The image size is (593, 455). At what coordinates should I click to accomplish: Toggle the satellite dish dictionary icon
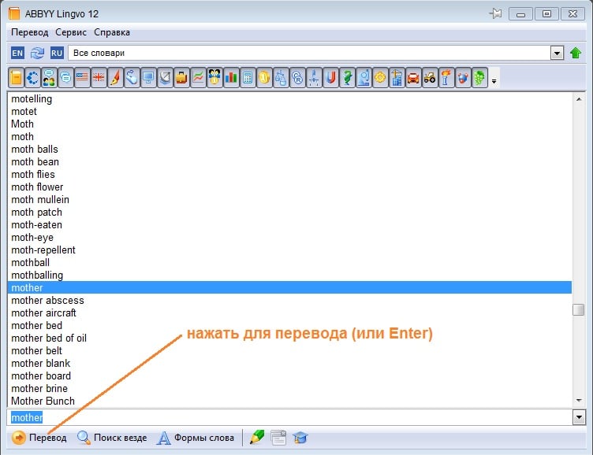[165, 78]
